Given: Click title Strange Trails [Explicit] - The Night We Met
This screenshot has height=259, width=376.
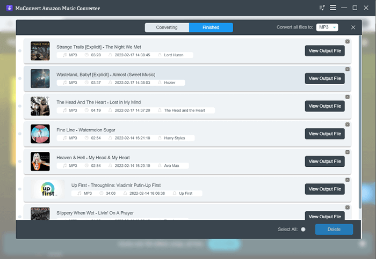Looking at the screenshot, I should point(99,47).
